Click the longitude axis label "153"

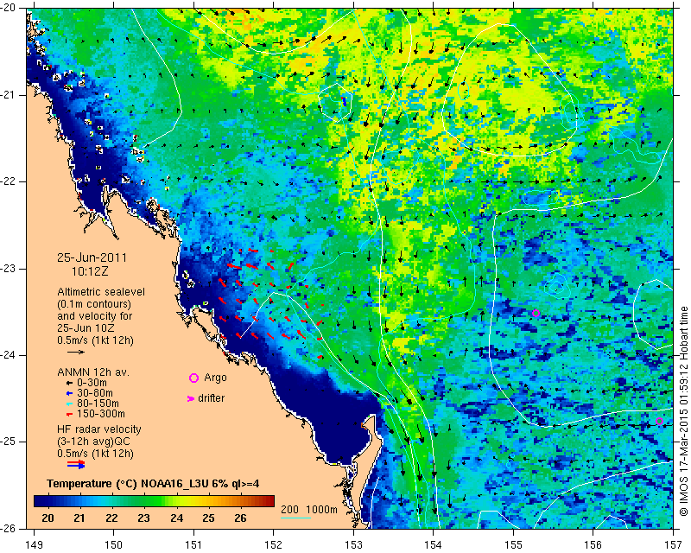[x=353, y=545]
